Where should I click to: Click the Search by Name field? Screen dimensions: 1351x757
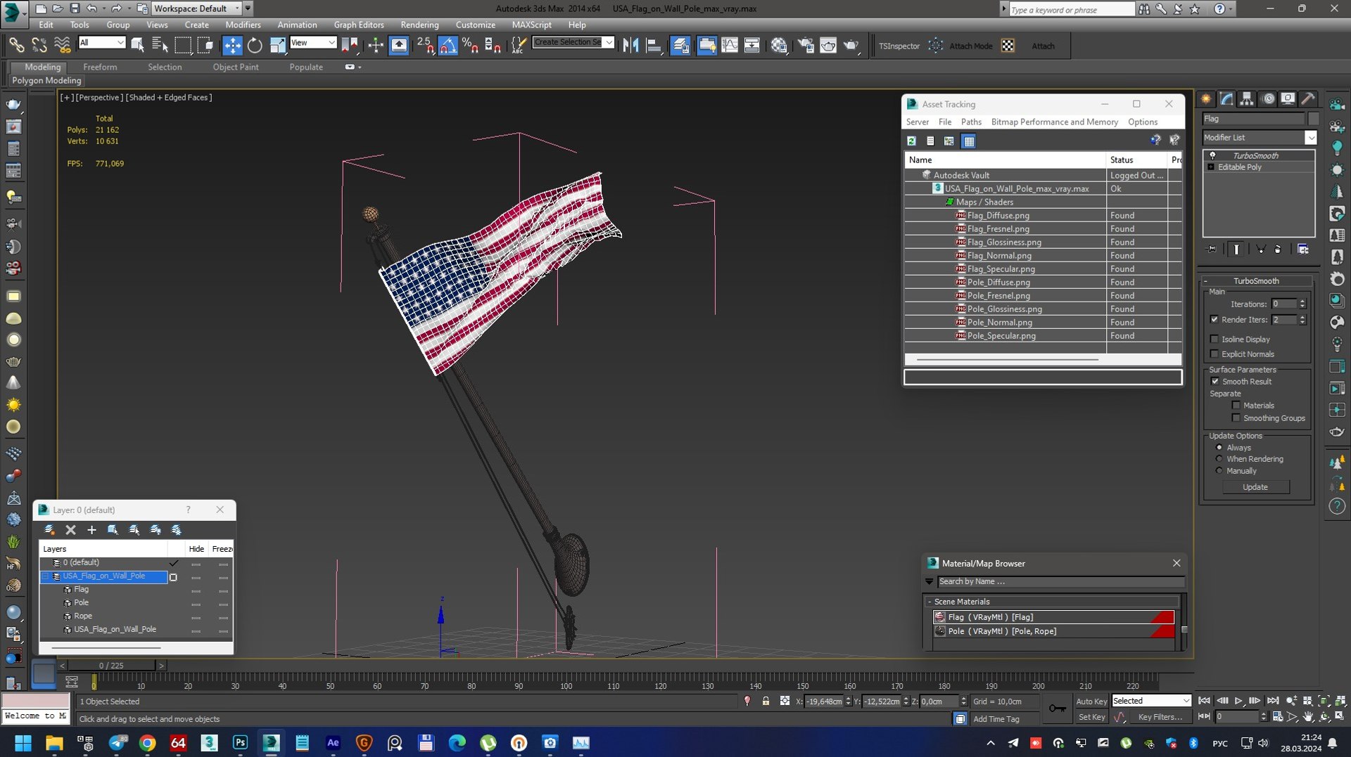(1060, 581)
